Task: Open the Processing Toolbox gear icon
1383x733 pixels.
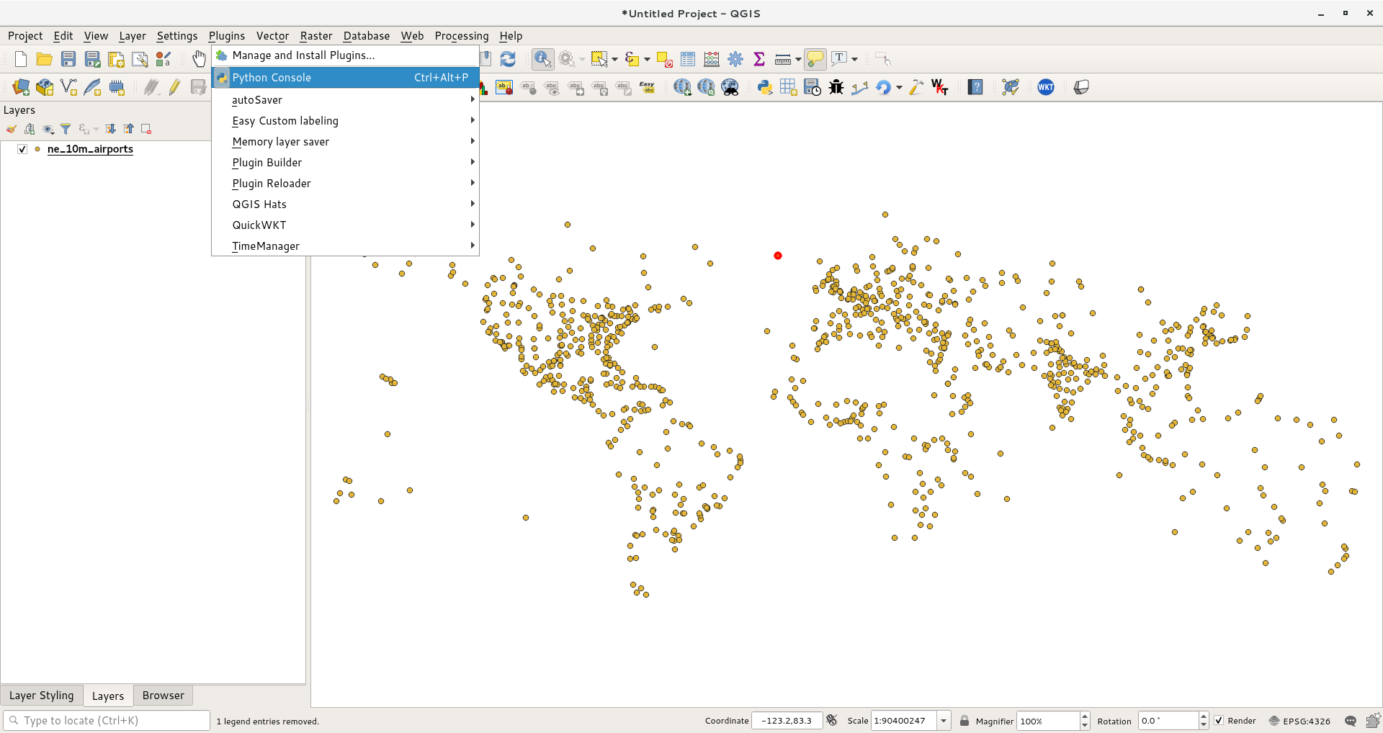Action: pos(735,59)
